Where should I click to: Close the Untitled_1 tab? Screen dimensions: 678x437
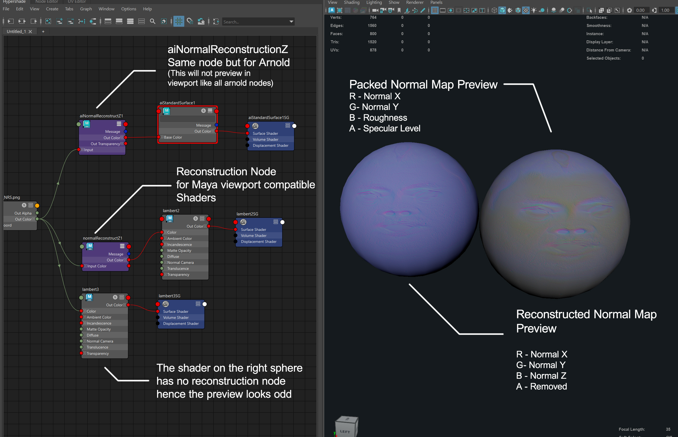(x=30, y=32)
